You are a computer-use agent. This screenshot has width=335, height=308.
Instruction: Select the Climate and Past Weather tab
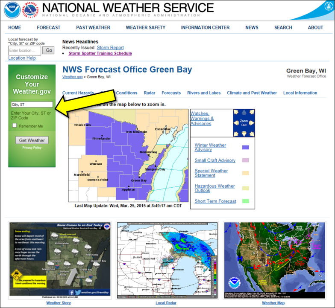(252, 93)
